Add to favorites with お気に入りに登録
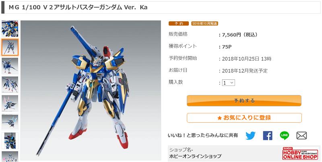The image size is (322, 162). tap(244, 118)
